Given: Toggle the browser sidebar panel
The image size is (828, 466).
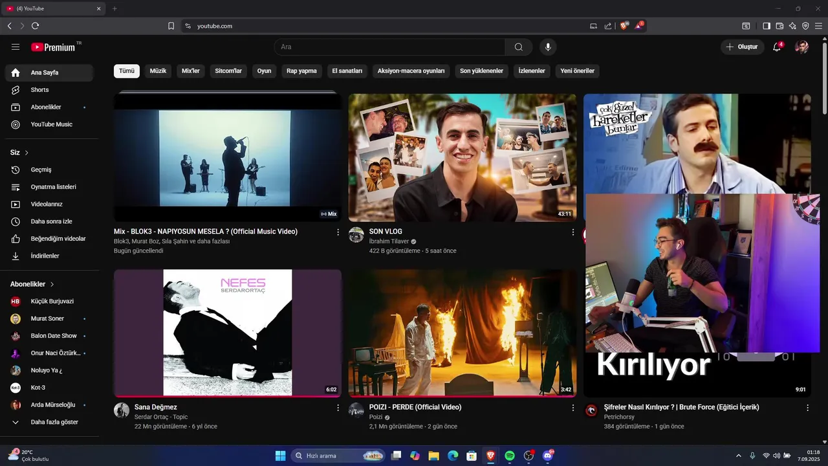Looking at the screenshot, I should click(x=767, y=26).
